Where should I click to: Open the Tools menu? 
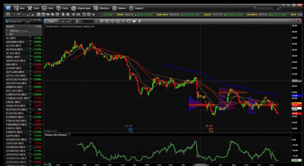pos(33,8)
